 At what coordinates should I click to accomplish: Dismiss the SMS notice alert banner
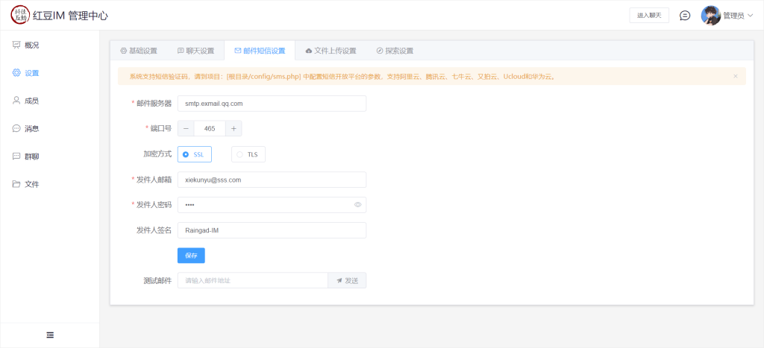[735, 77]
